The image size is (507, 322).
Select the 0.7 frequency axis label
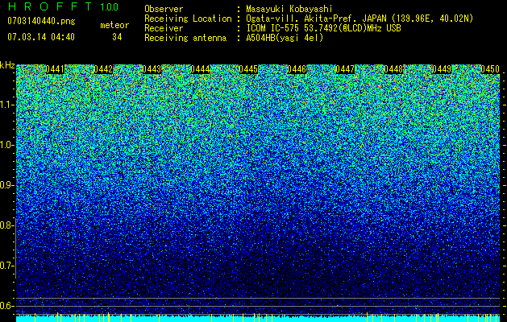click(x=6, y=266)
